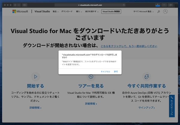The width and height of the screenshot is (180, 125).
Task: Click 許可 to allow the download
Action: [116, 72]
